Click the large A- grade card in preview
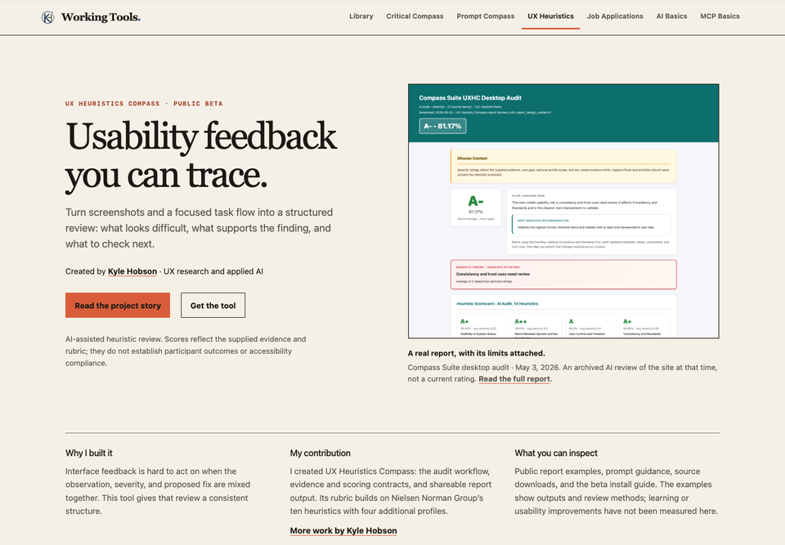This screenshot has width=785, height=545. click(x=476, y=208)
